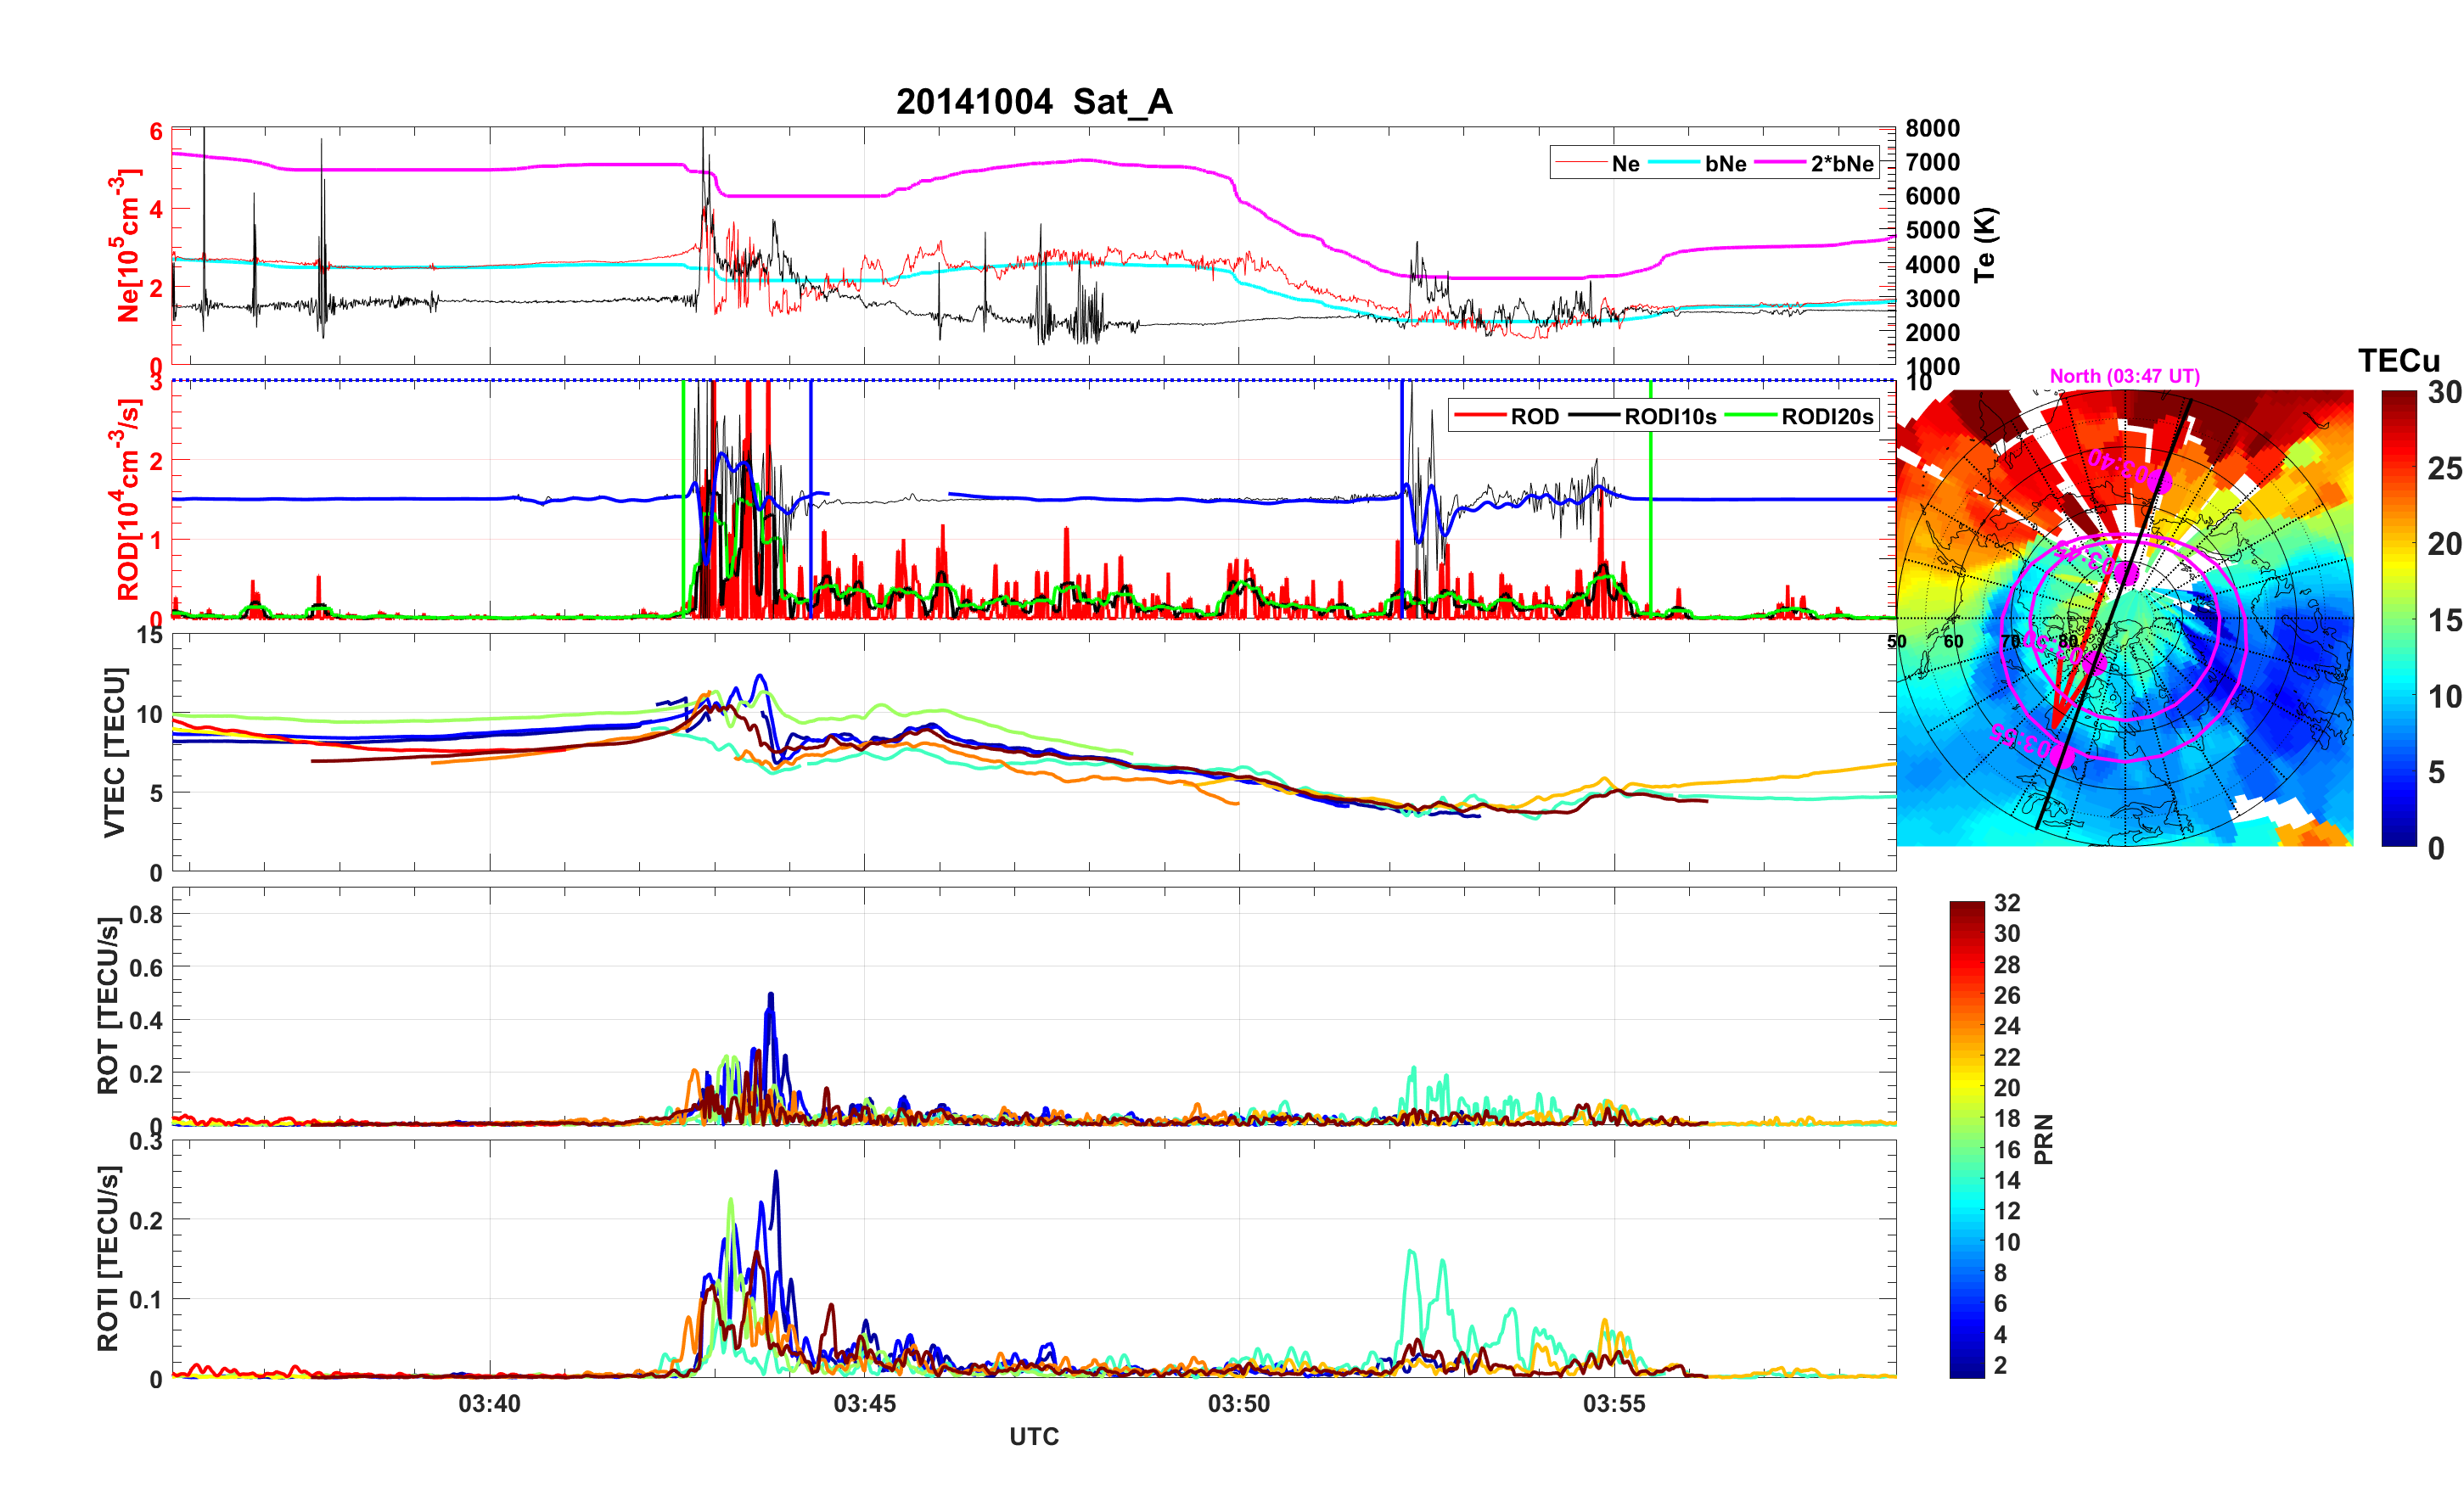
Task: Click the Te (K) right axis label
Action: pyautogui.click(x=1985, y=244)
